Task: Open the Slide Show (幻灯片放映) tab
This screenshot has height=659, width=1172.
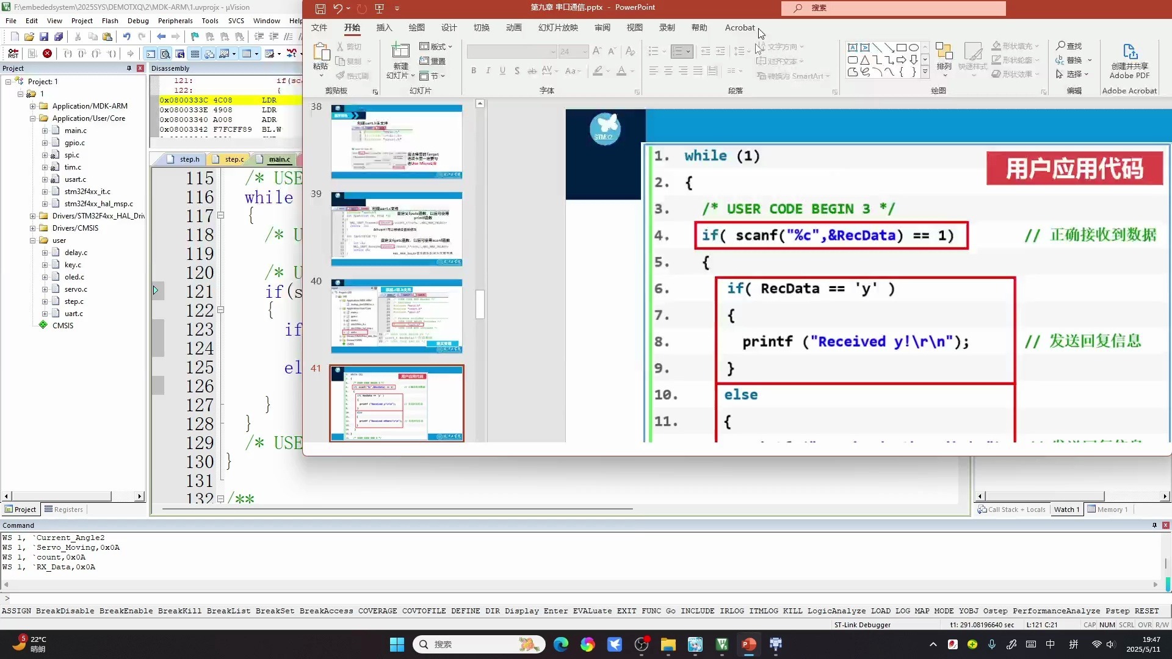Action: point(558,27)
